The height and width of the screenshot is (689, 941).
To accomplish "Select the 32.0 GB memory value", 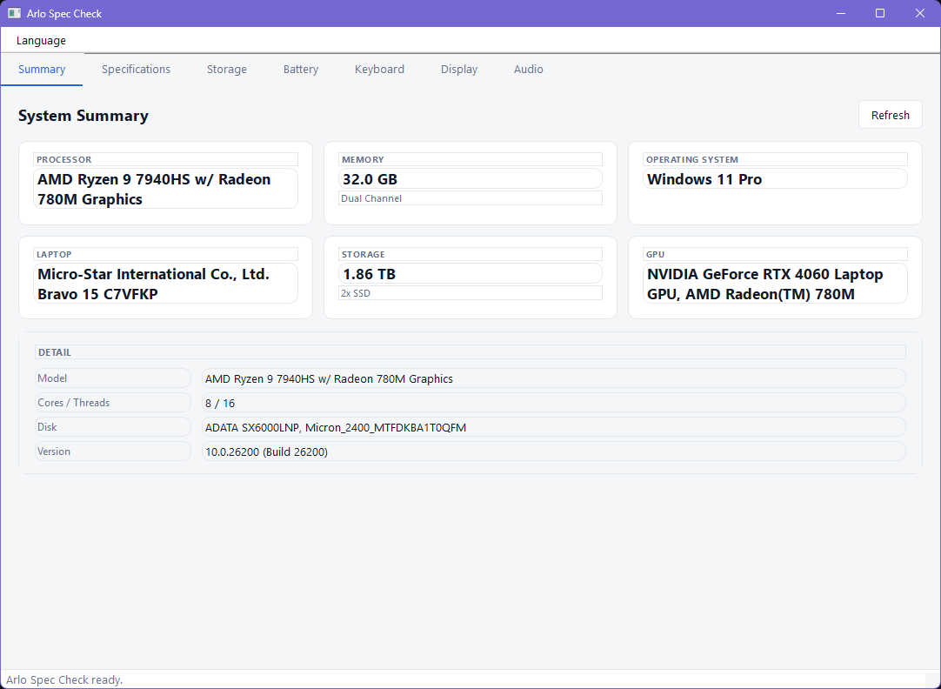I will coord(470,179).
